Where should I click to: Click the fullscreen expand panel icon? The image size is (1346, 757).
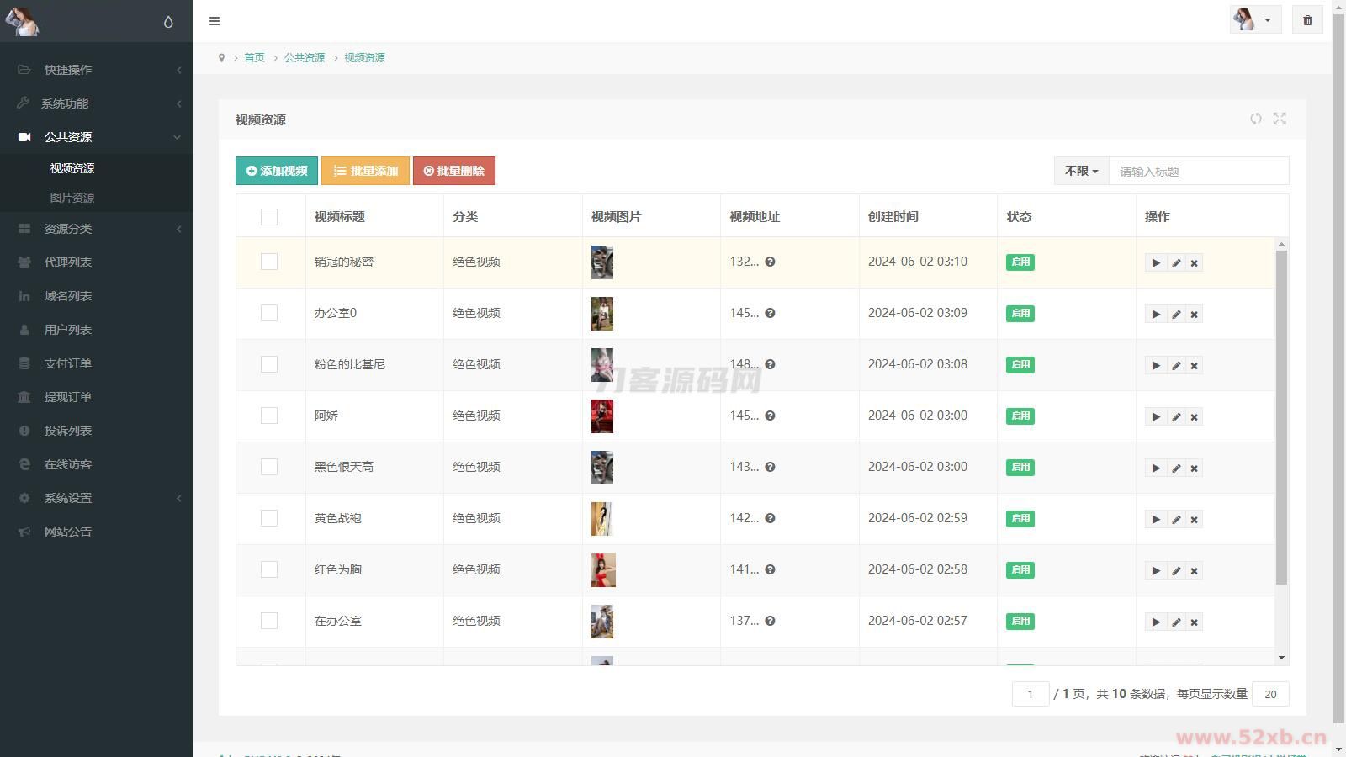[1280, 119]
